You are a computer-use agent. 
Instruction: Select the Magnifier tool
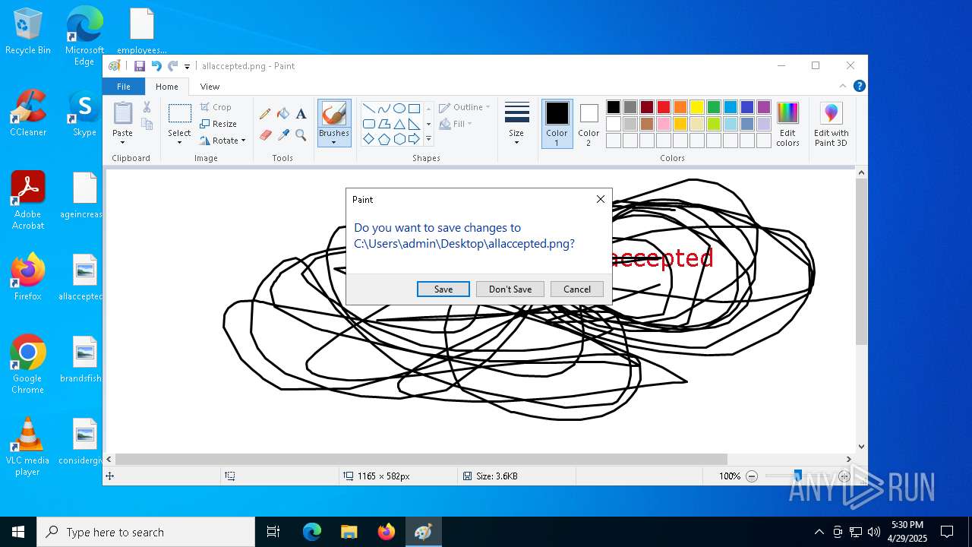301,134
